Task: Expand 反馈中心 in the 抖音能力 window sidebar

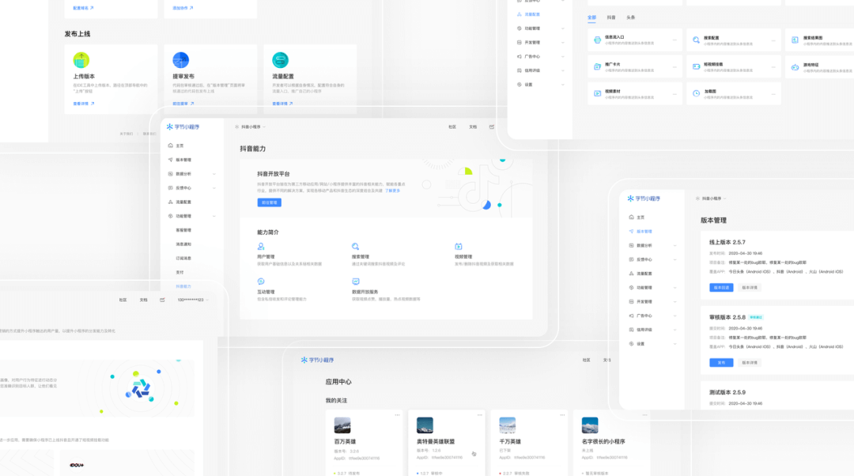Action: coord(214,188)
